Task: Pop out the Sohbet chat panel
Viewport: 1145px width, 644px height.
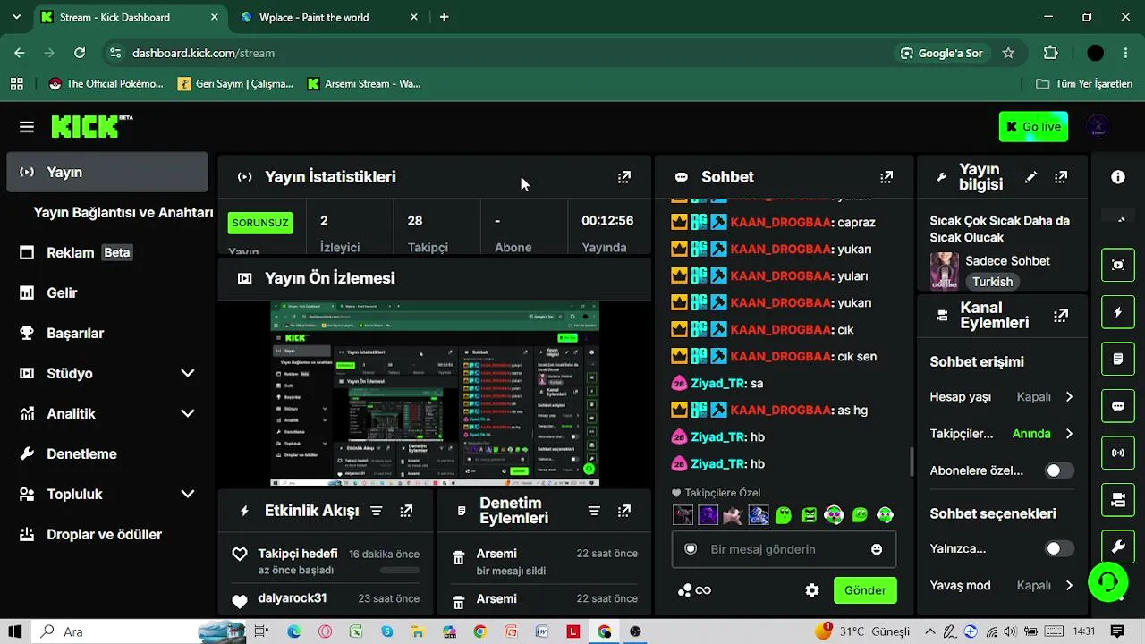Action: [886, 177]
